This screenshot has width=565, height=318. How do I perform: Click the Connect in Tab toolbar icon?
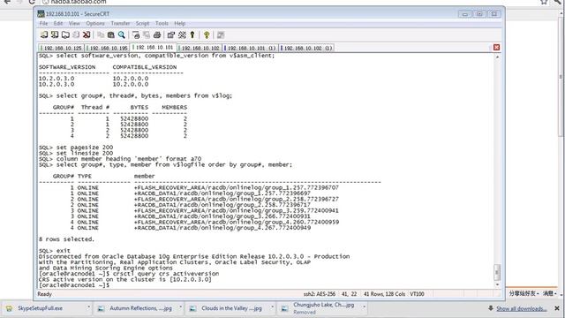(65, 34)
